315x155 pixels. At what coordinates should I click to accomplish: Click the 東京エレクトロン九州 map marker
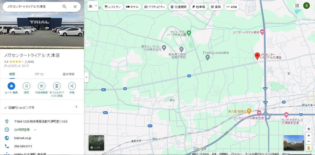tap(164, 48)
